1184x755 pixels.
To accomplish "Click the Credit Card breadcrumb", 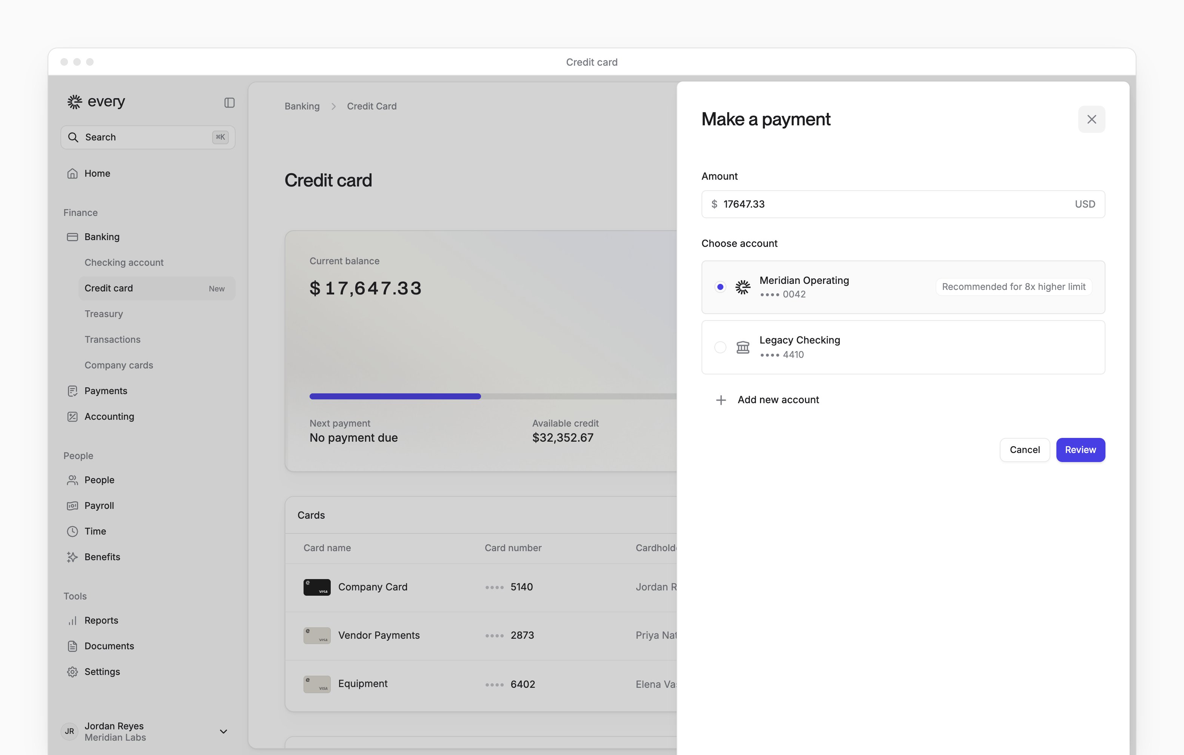I will 372,106.
